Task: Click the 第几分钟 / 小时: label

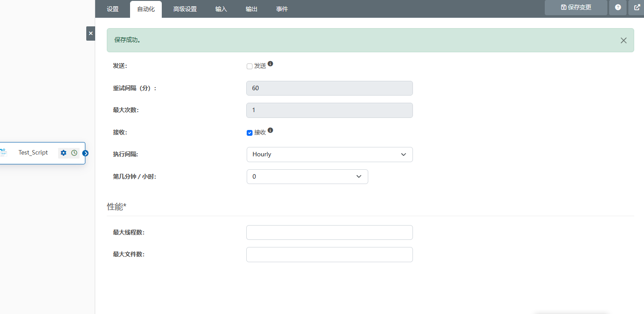Action: click(135, 177)
